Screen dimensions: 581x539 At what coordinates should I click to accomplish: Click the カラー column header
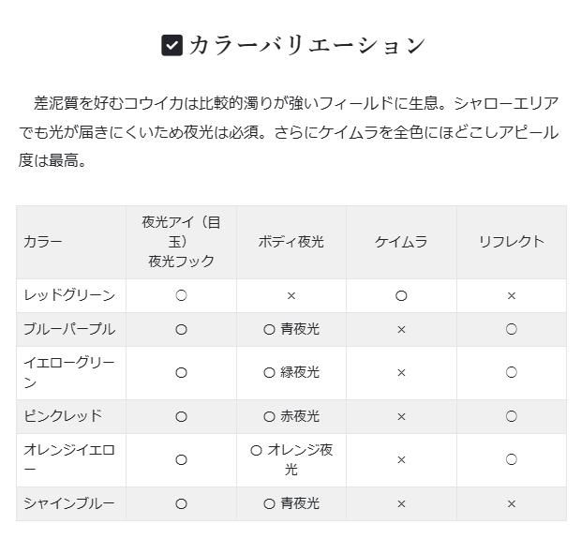tap(43, 242)
